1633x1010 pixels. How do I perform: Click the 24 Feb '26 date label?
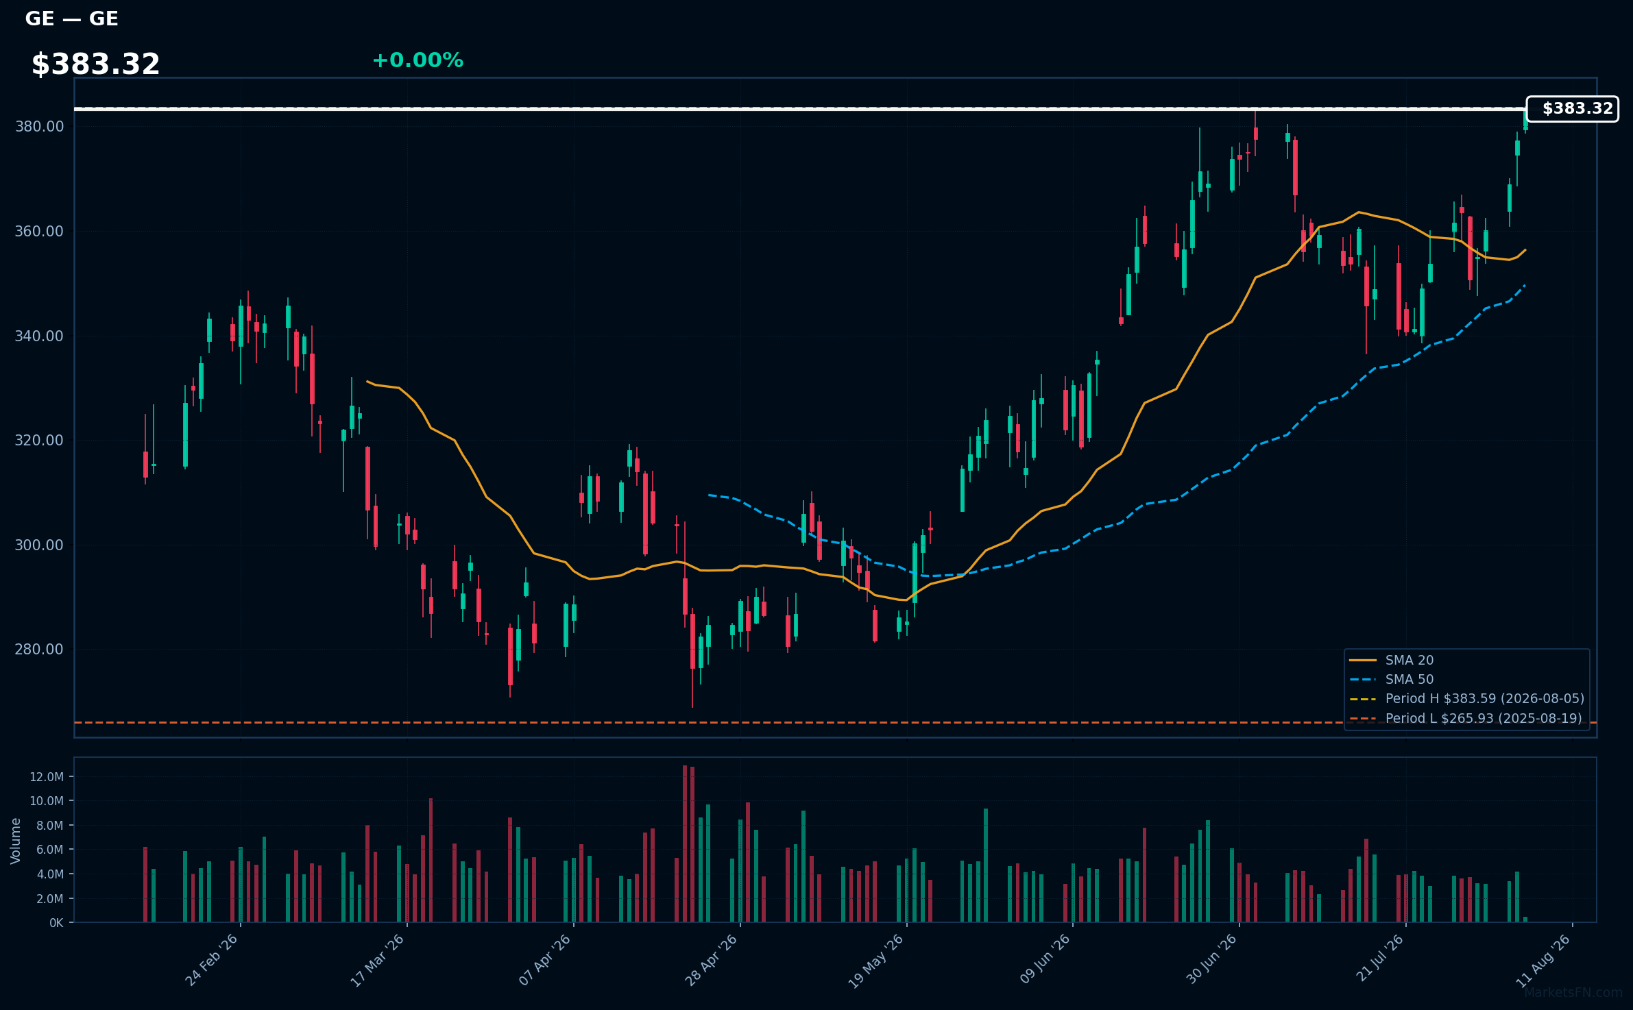(x=211, y=960)
